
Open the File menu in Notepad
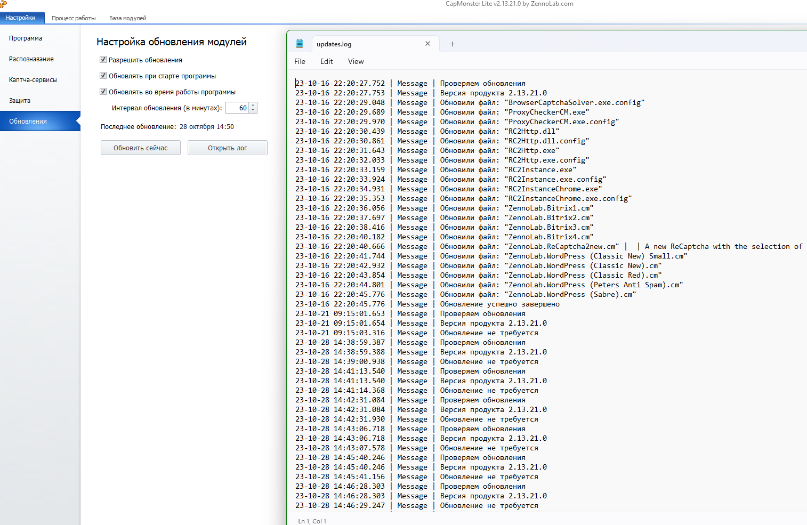click(x=300, y=61)
